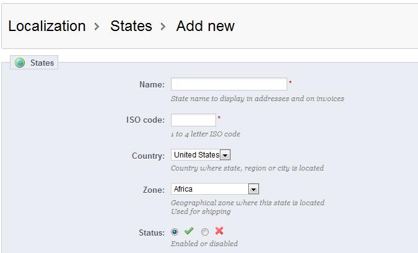Screen dimensions: 418x253
Task: Click the States fieldset legend label
Action: point(42,63)
